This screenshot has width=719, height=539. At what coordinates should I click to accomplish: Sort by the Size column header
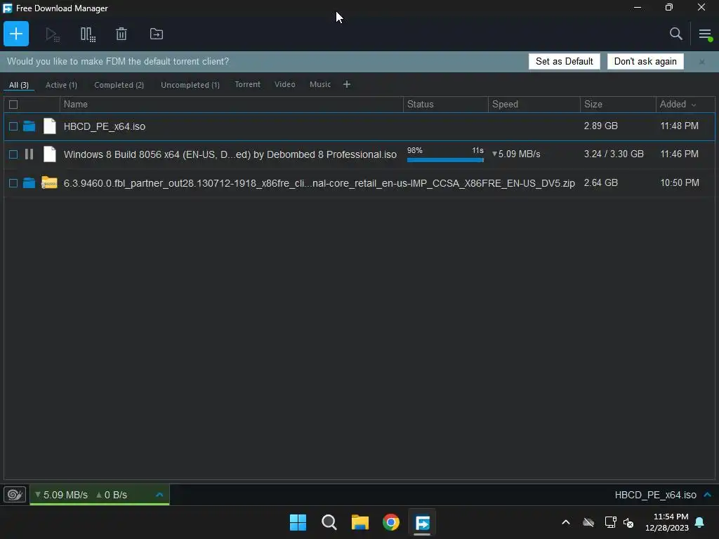[618, 104]
